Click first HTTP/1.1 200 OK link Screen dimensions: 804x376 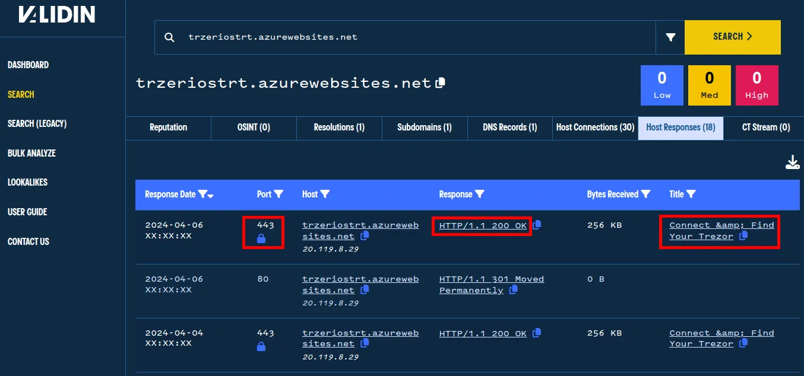pos(483,225)
